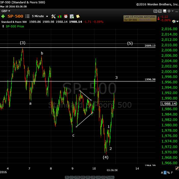
Task: Open the S dropdown button at top right
Action: 155,11
